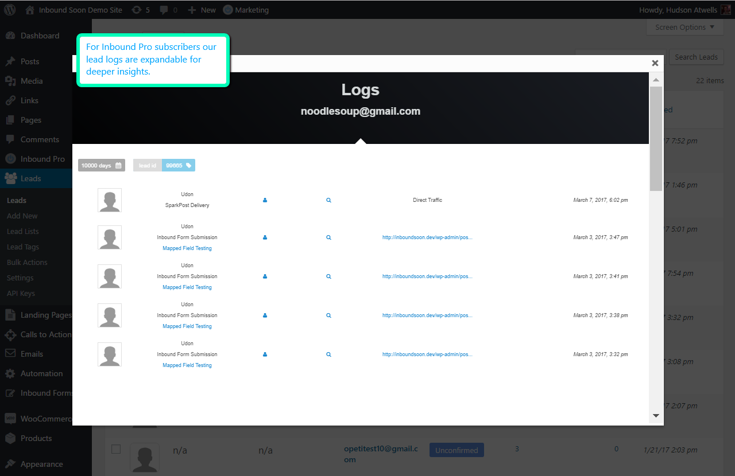This screenshot has height=476, width=735.
Task: Click avatar thumbnail in 3:32 pm log row
Action: pos(110,354)
